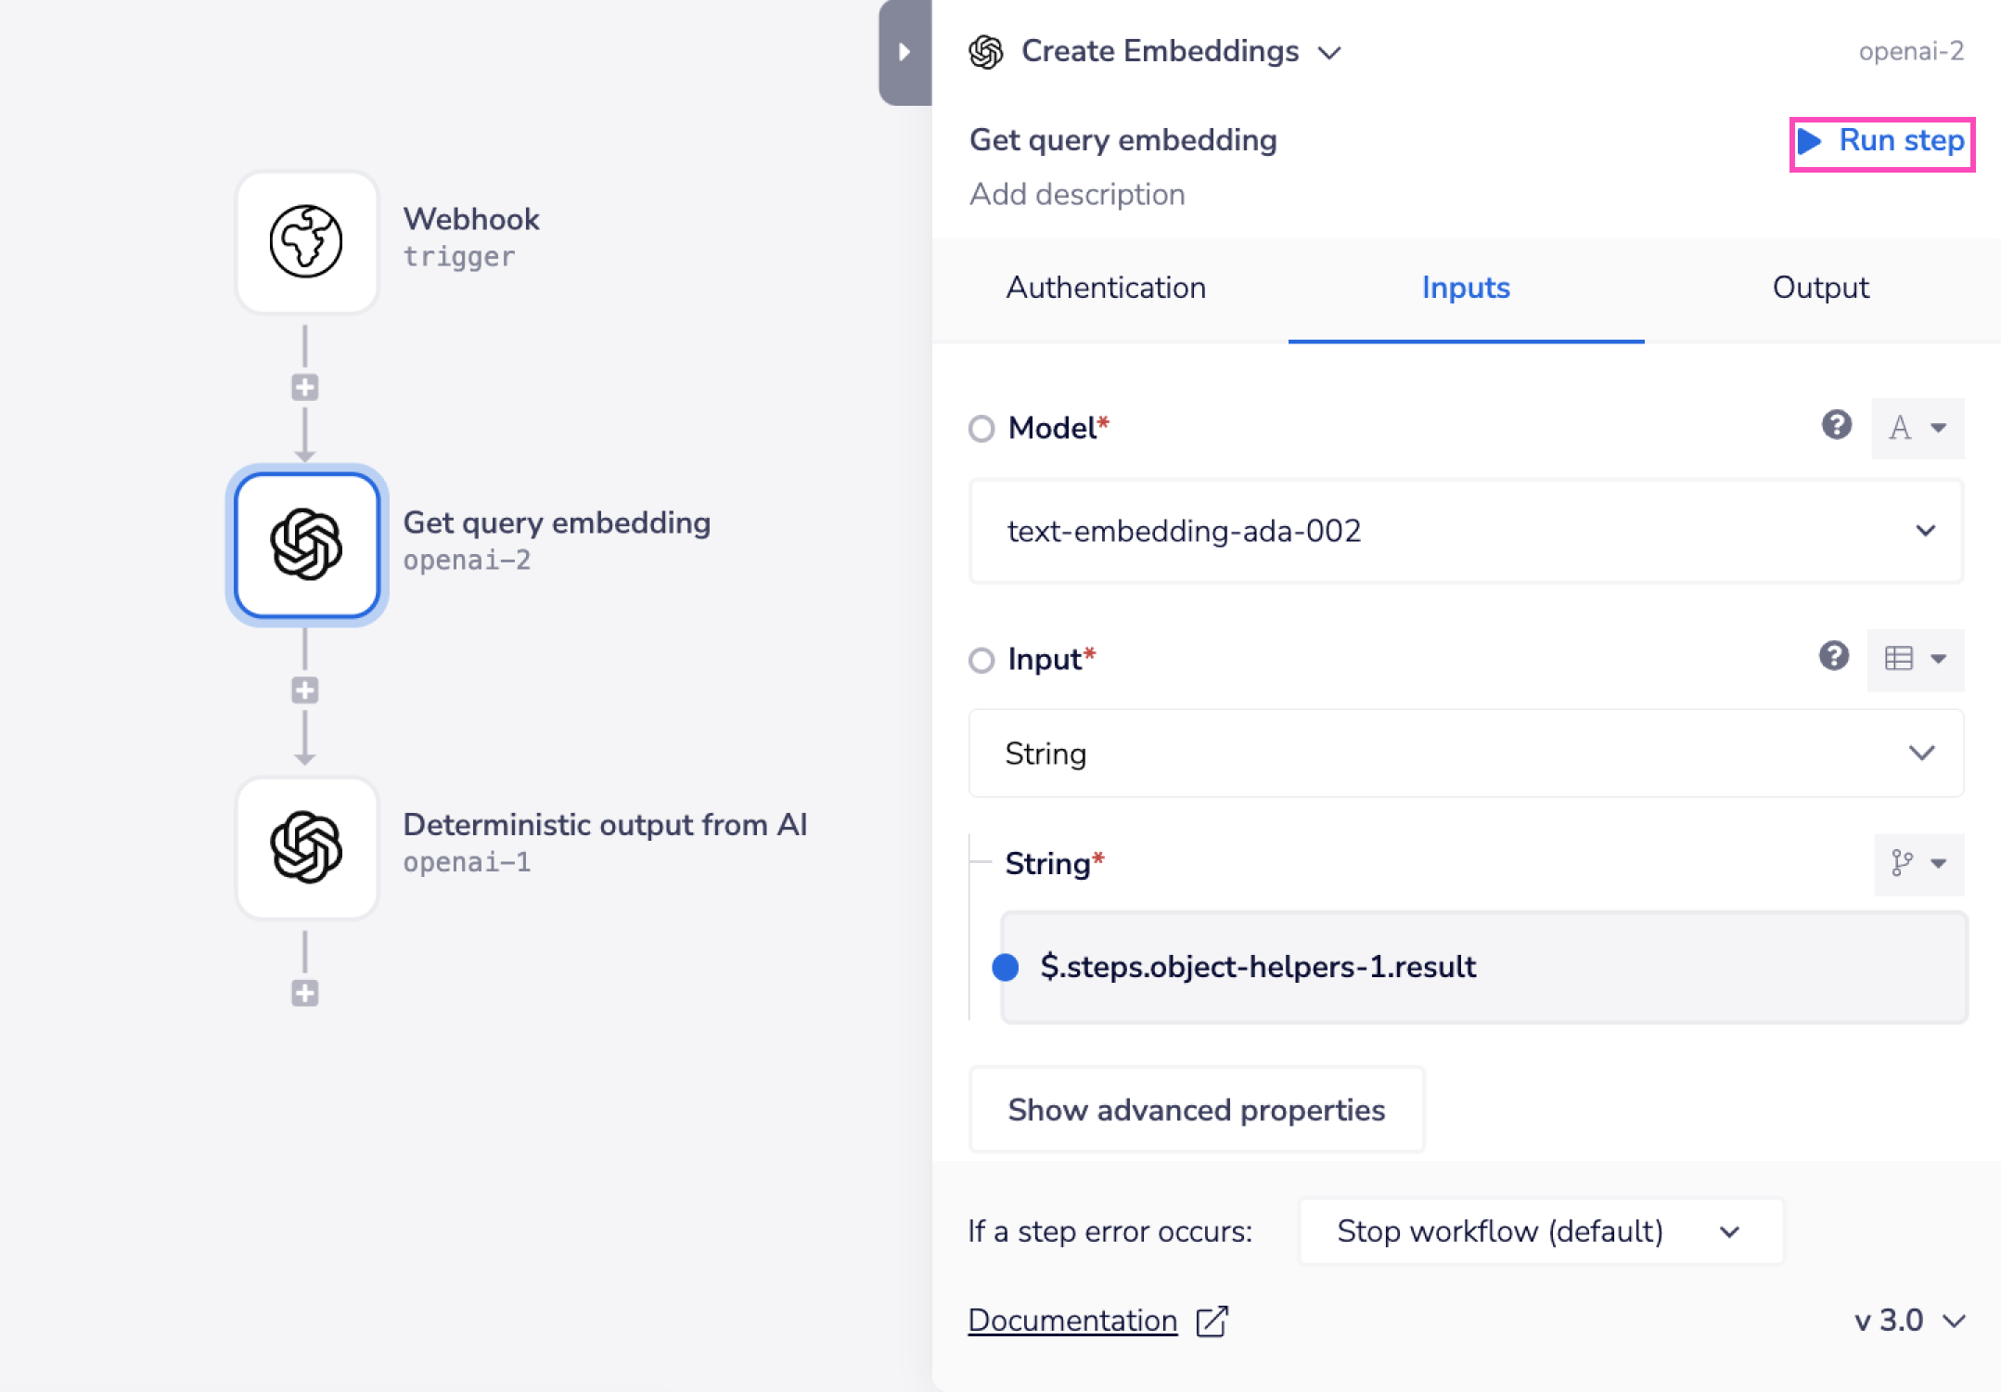
Task: Run the Get query embedding step
Action: pos(1881,141)
